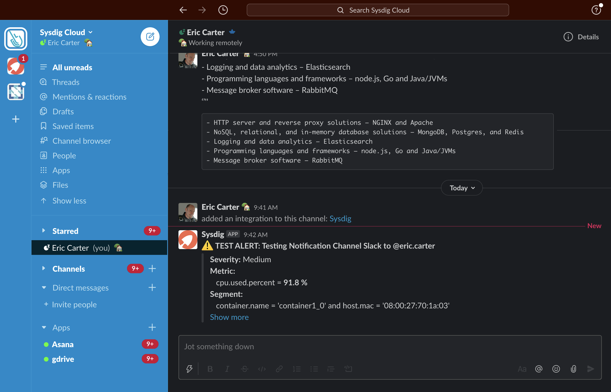Open Sysdig Cloud workspace menu

click(x=66, y=32)
